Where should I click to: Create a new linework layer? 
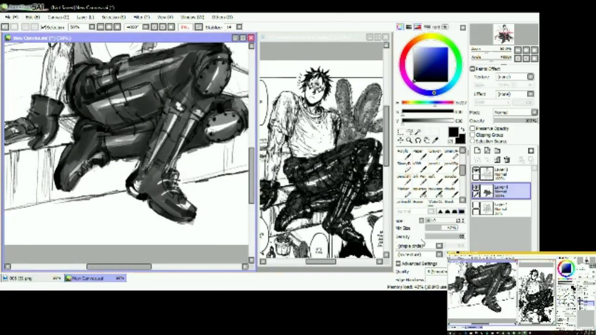(487, 151)
